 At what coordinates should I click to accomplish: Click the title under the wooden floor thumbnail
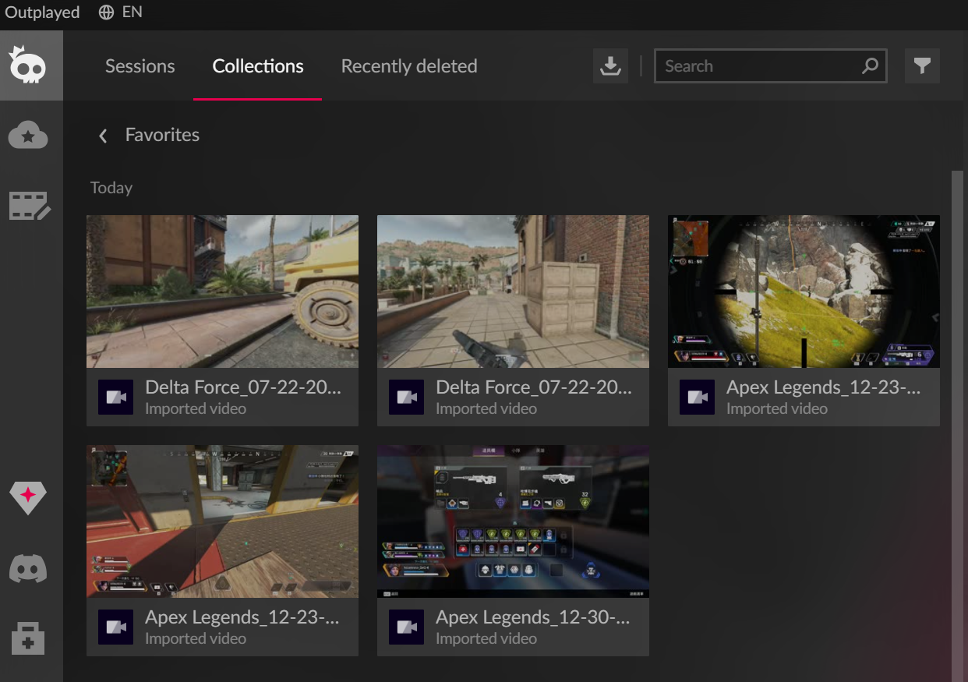[x=242, y=618]
